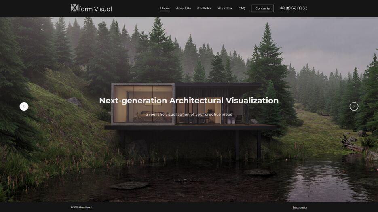Jump to the fourth slide indicator
378x212 pixels.
(x=201, y=181)
